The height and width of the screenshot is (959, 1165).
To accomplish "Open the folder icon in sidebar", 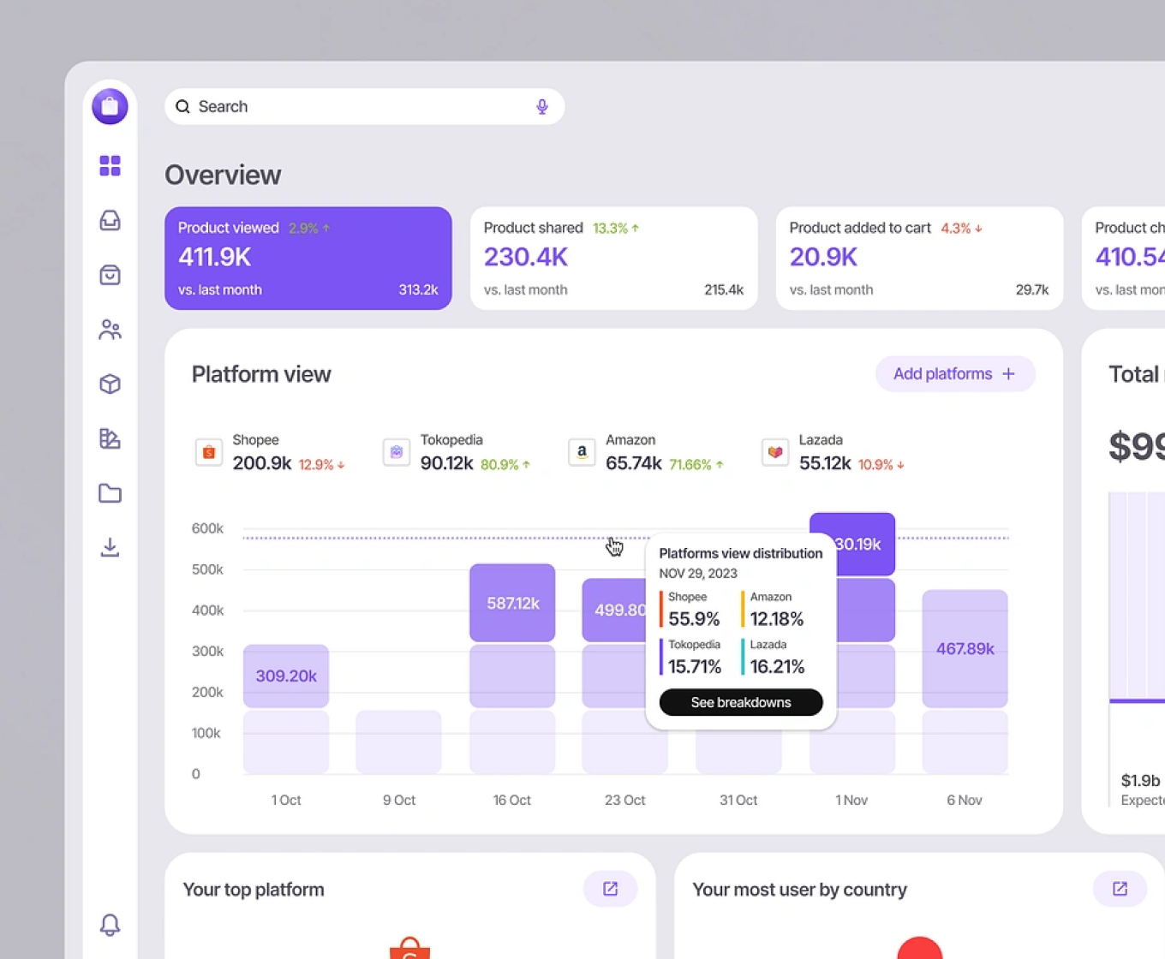I will coord(110,493).
